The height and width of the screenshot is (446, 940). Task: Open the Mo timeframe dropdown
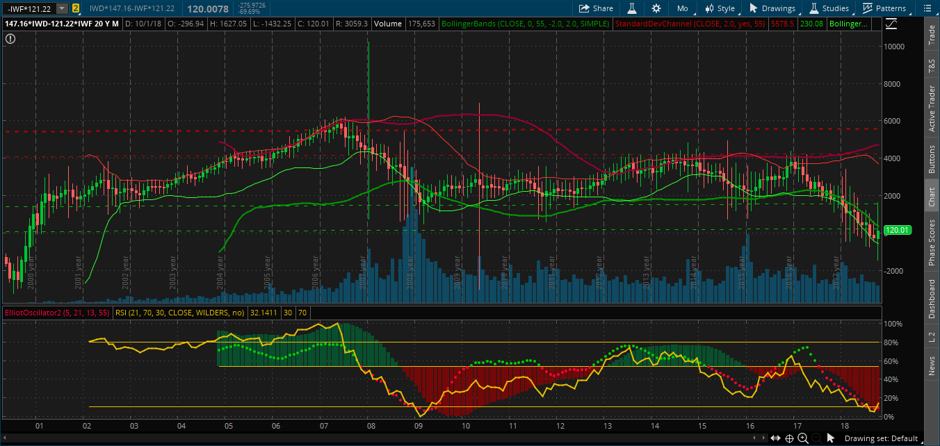pos(682,8)
